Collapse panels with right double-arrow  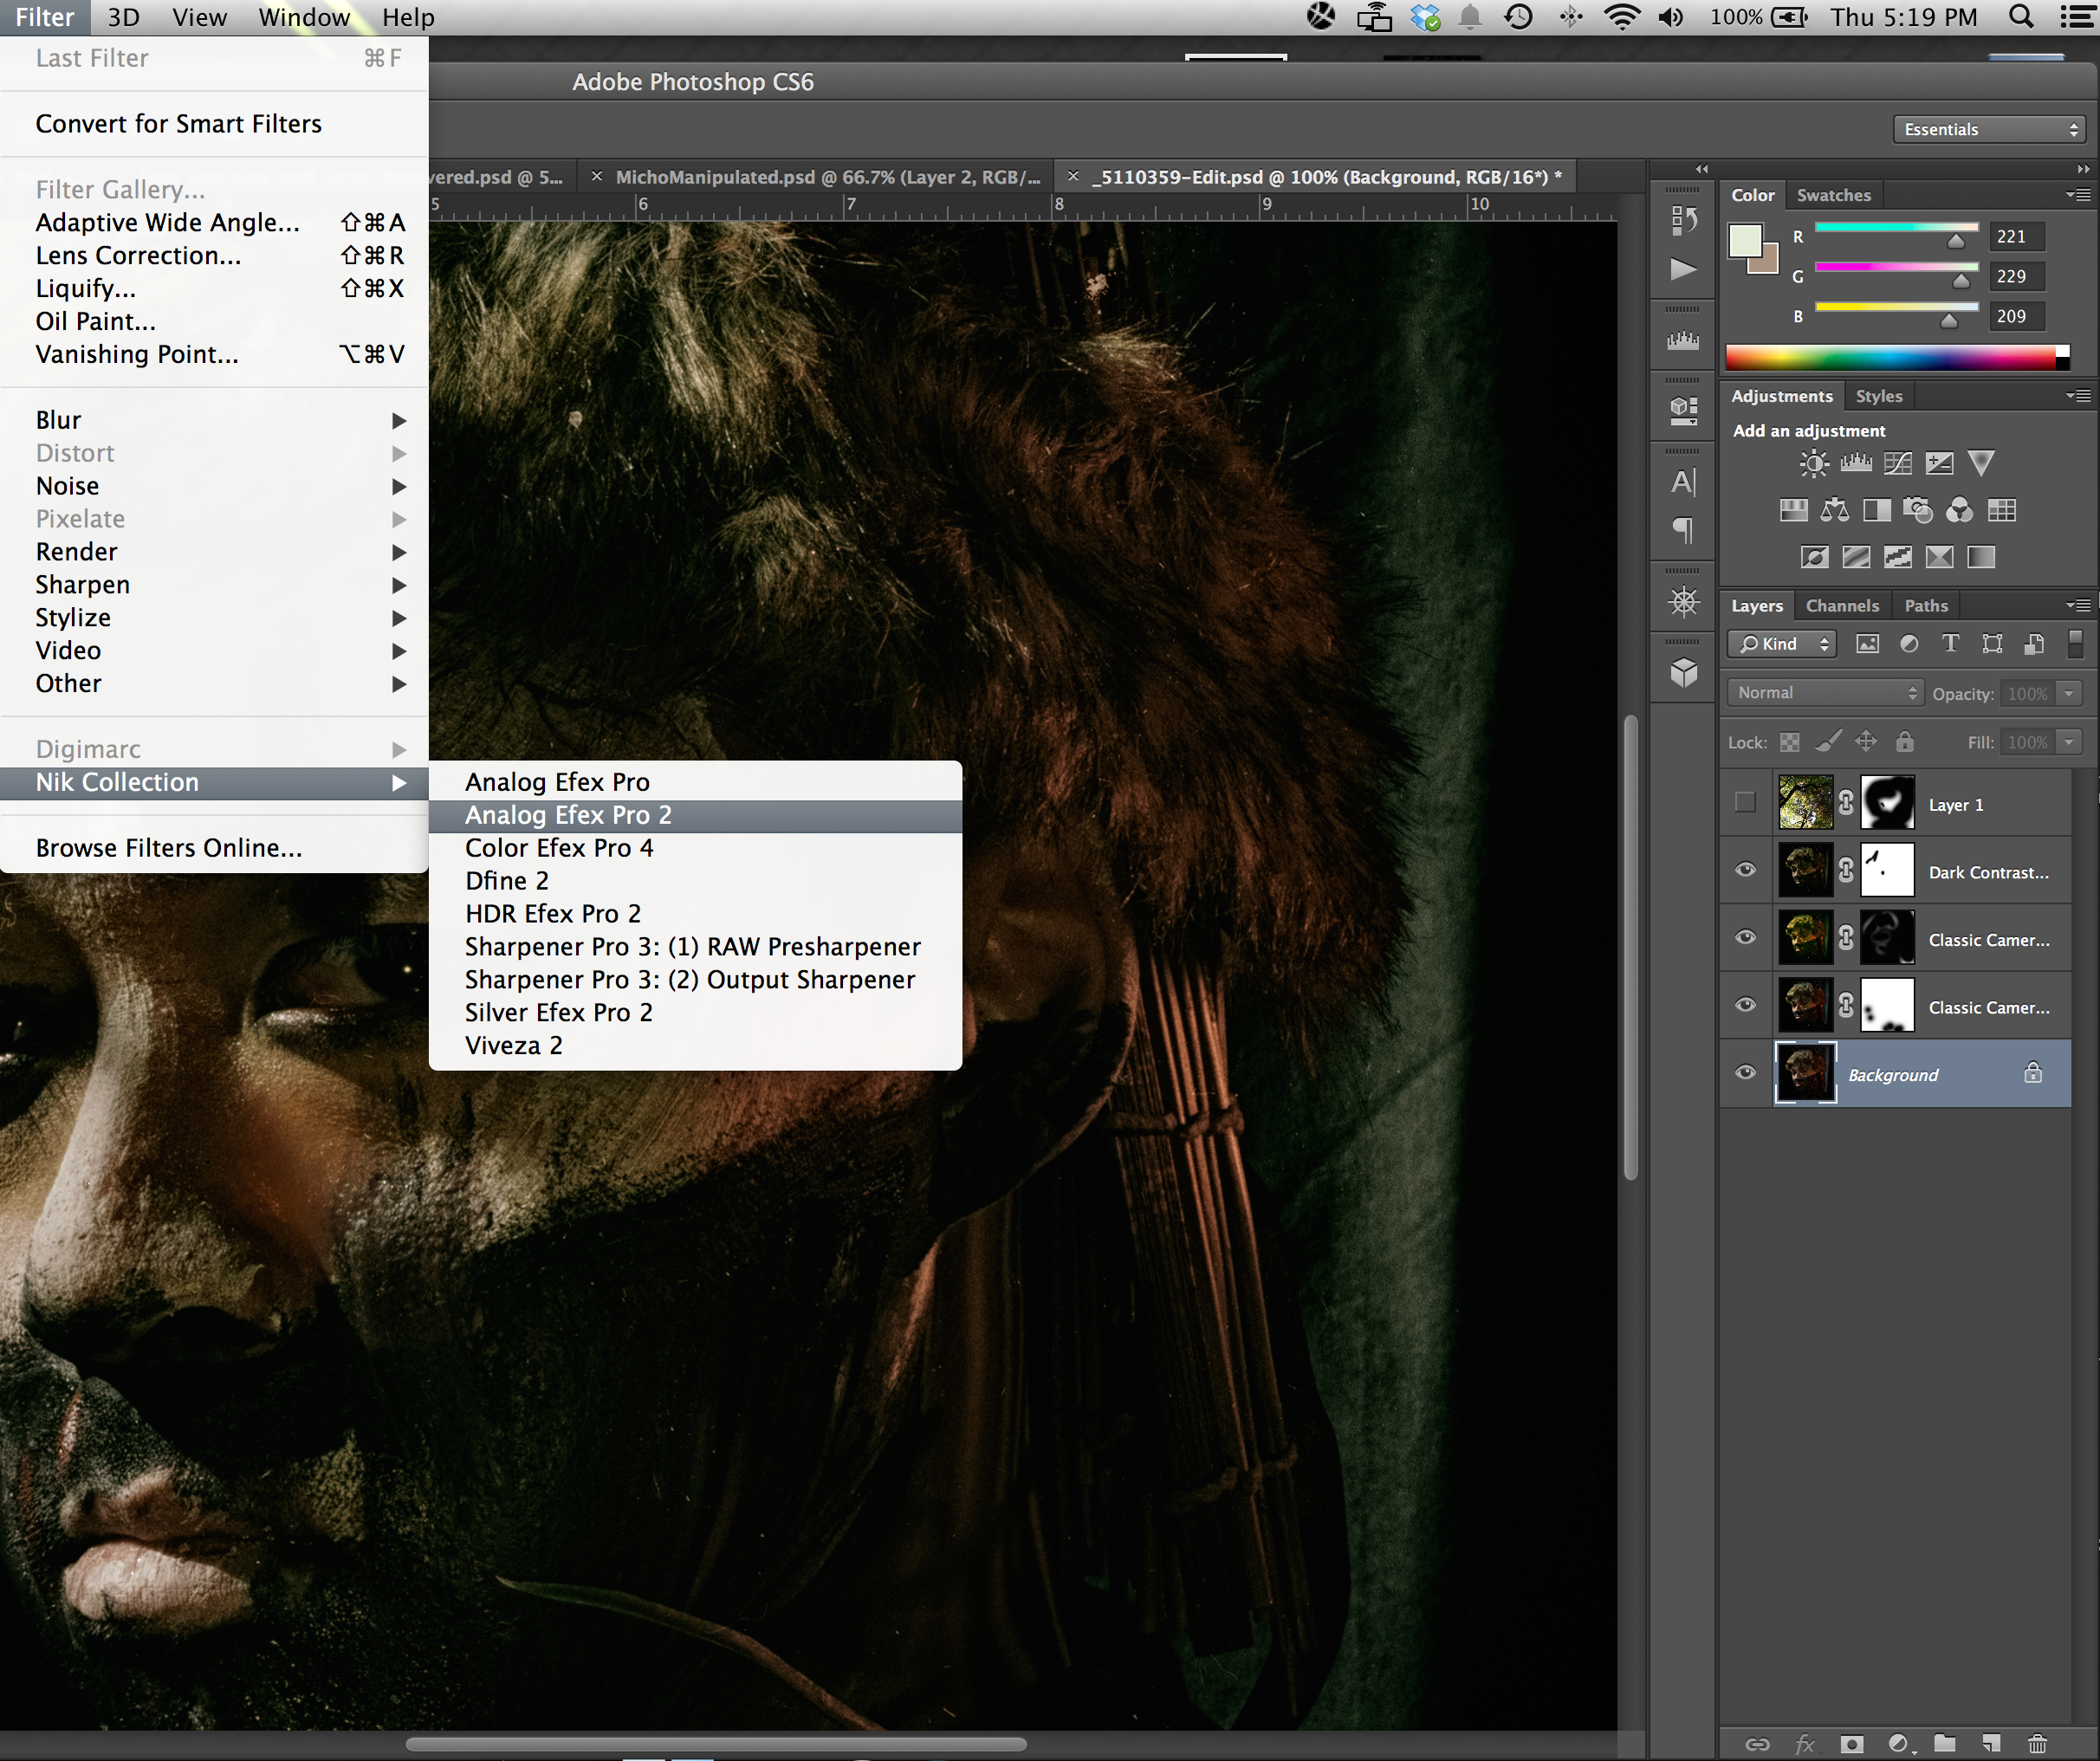[2083, 169]
